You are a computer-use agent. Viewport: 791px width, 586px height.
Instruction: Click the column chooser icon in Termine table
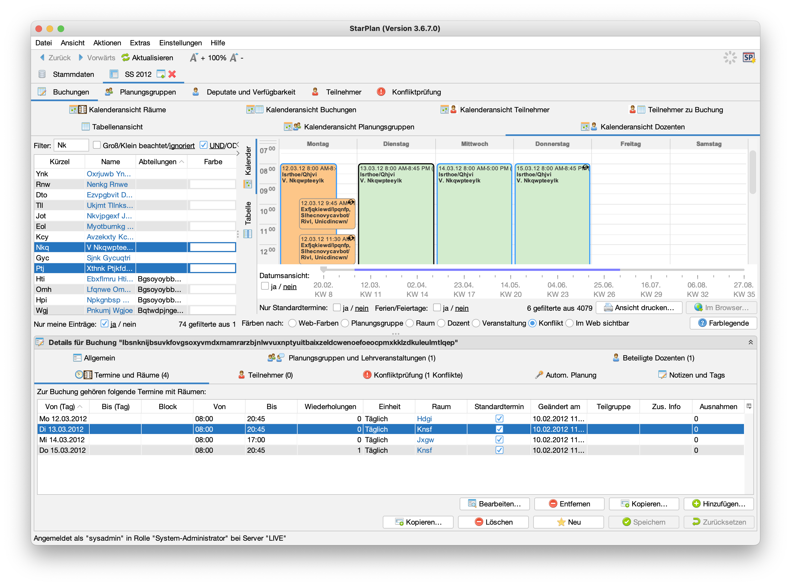point(749,407)
